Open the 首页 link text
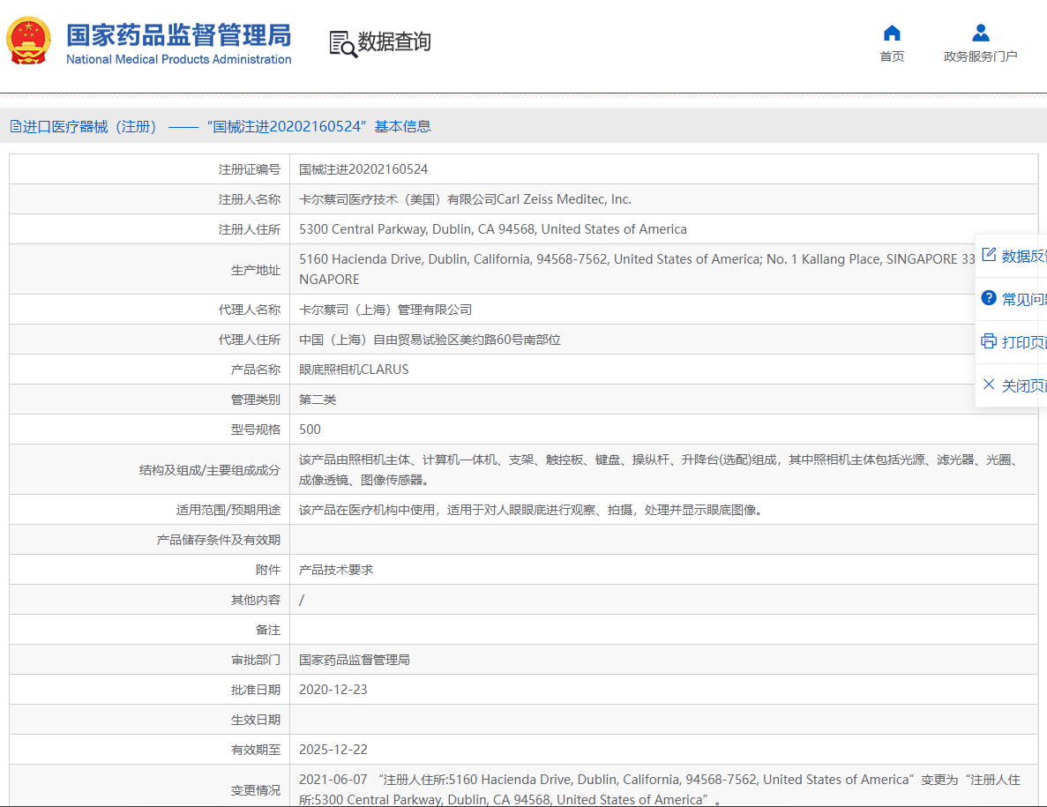This screenshot has width=1047, height=807. [x=892, y=56]
